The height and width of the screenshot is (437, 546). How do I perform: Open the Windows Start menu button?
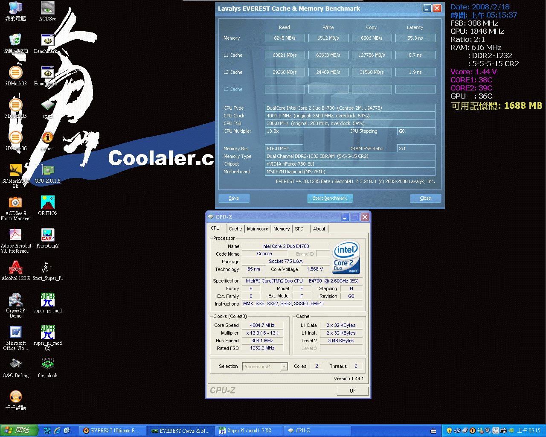[x=19, y=431]
